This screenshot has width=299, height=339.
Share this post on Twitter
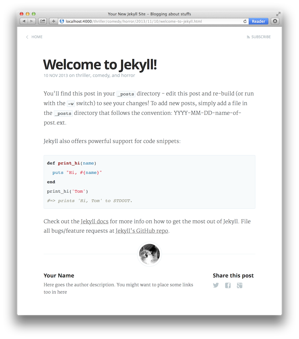click(x=216, y=285)
